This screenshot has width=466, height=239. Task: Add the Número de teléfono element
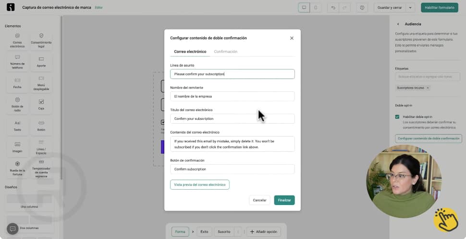(x=17, y=62)
